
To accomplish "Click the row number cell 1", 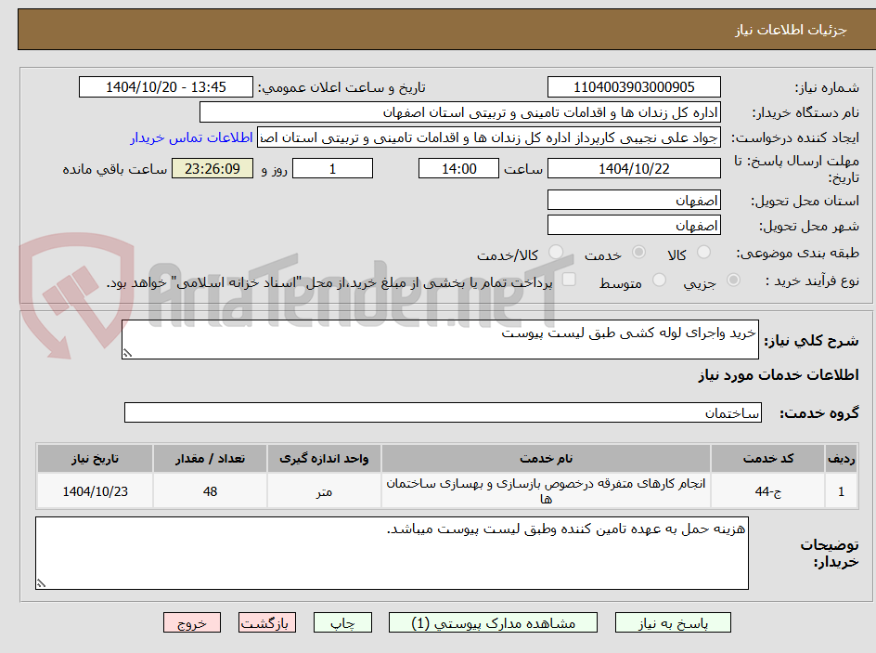I will pyautogui.click(x=842, y=490).
